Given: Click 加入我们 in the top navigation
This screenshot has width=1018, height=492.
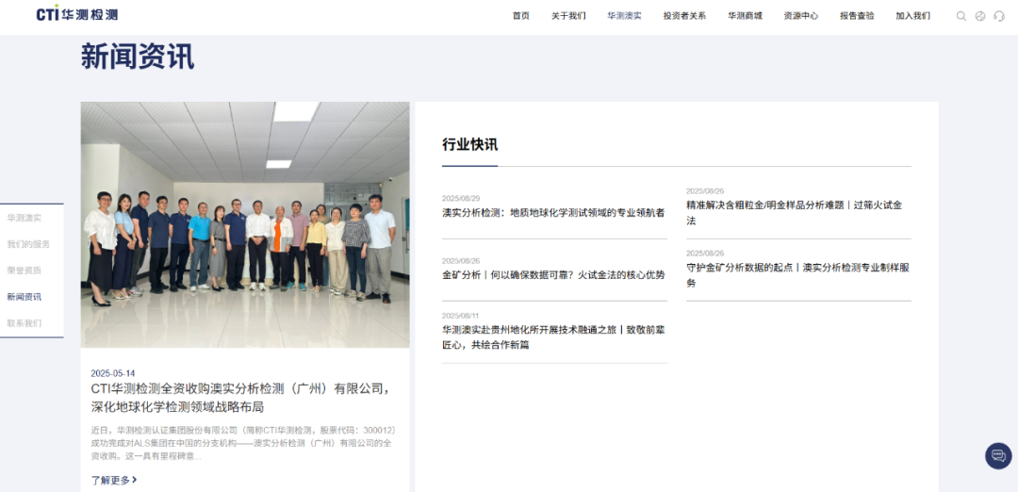Looking at the screenshot, I should 912,16.
